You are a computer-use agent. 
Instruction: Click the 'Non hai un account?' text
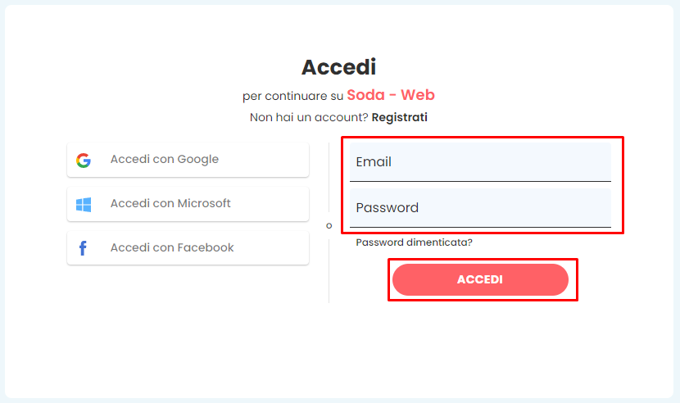(x=309, y=117)
